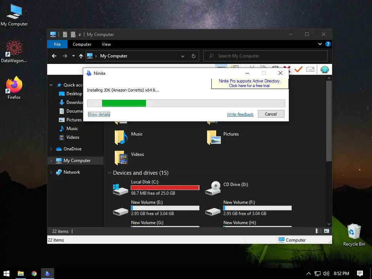Click the Ninite green progress bar

[124, 104]
